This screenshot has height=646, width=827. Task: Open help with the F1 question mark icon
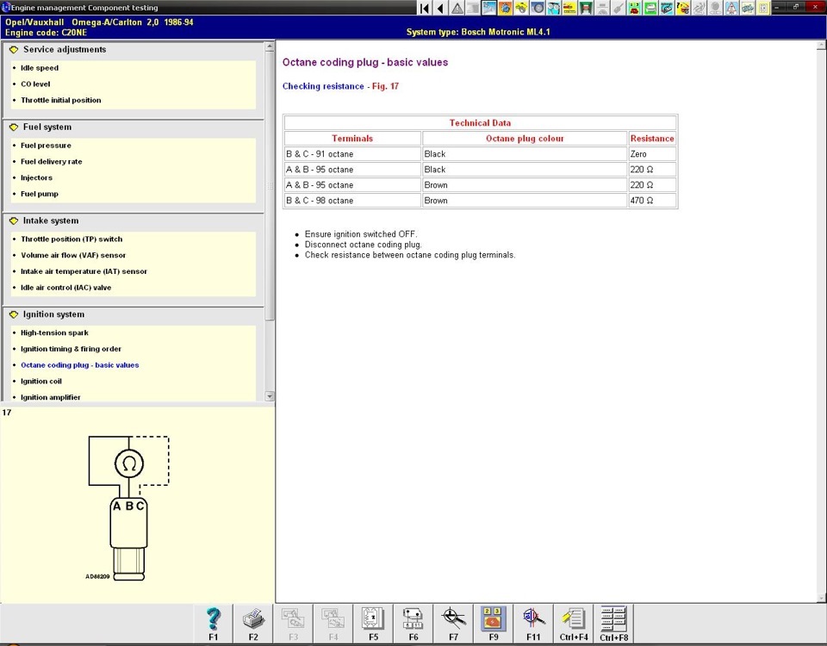(213, 624)
